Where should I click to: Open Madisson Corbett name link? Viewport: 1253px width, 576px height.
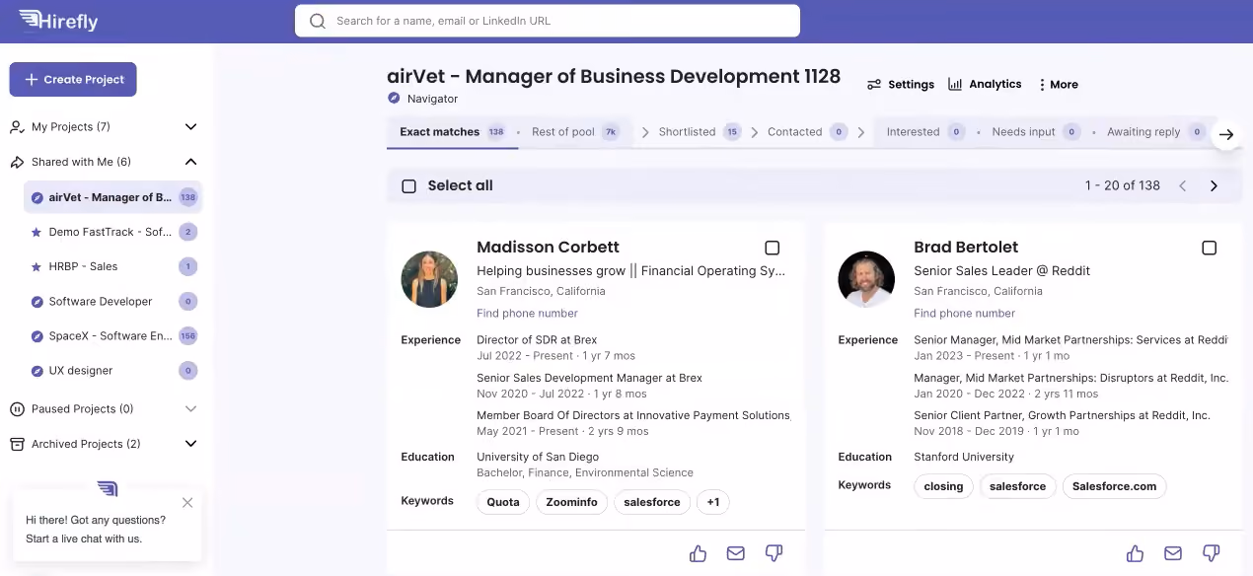click(x=548, y=248)
